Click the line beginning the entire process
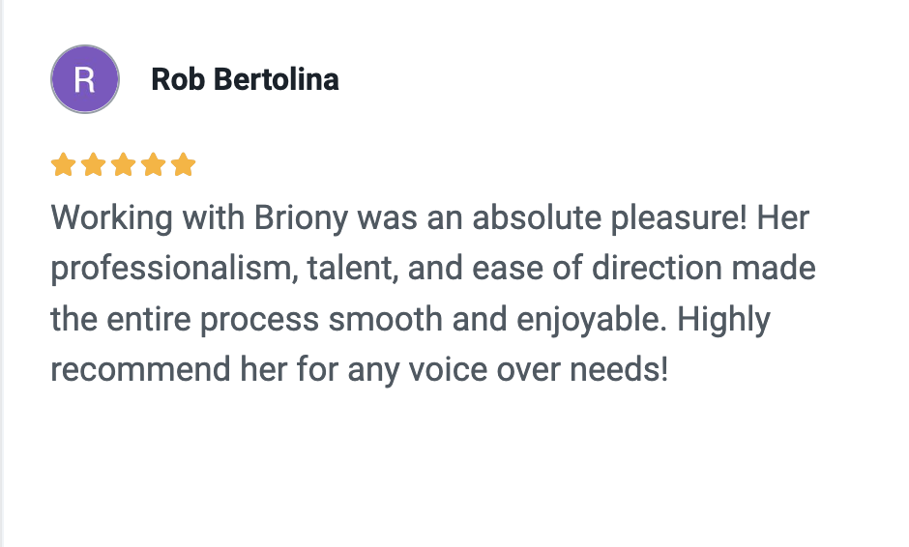The width and height of the screenshot is (909, 547). [x=410, y=320]
